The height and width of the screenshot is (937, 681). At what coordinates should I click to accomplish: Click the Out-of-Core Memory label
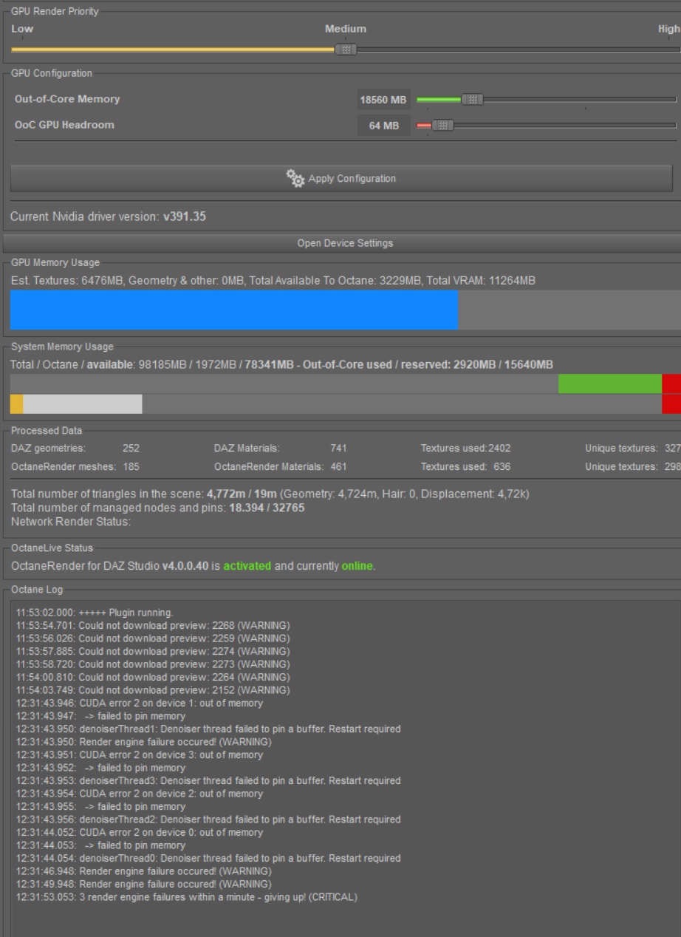(67, 99)
